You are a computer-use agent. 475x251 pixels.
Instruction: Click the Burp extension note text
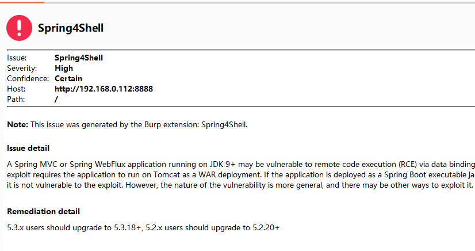coord(139,124)
